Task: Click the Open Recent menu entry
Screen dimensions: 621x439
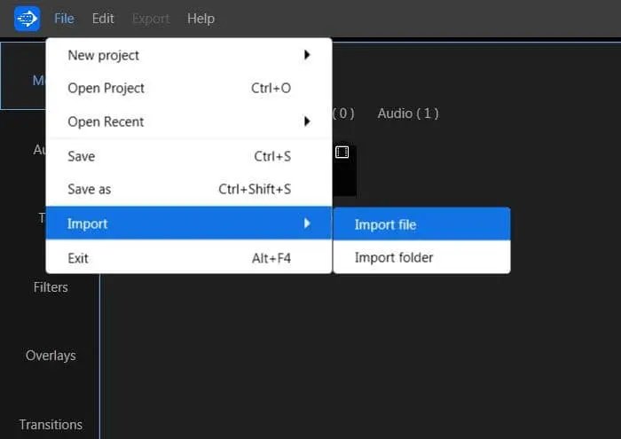Action: (106, 122)
